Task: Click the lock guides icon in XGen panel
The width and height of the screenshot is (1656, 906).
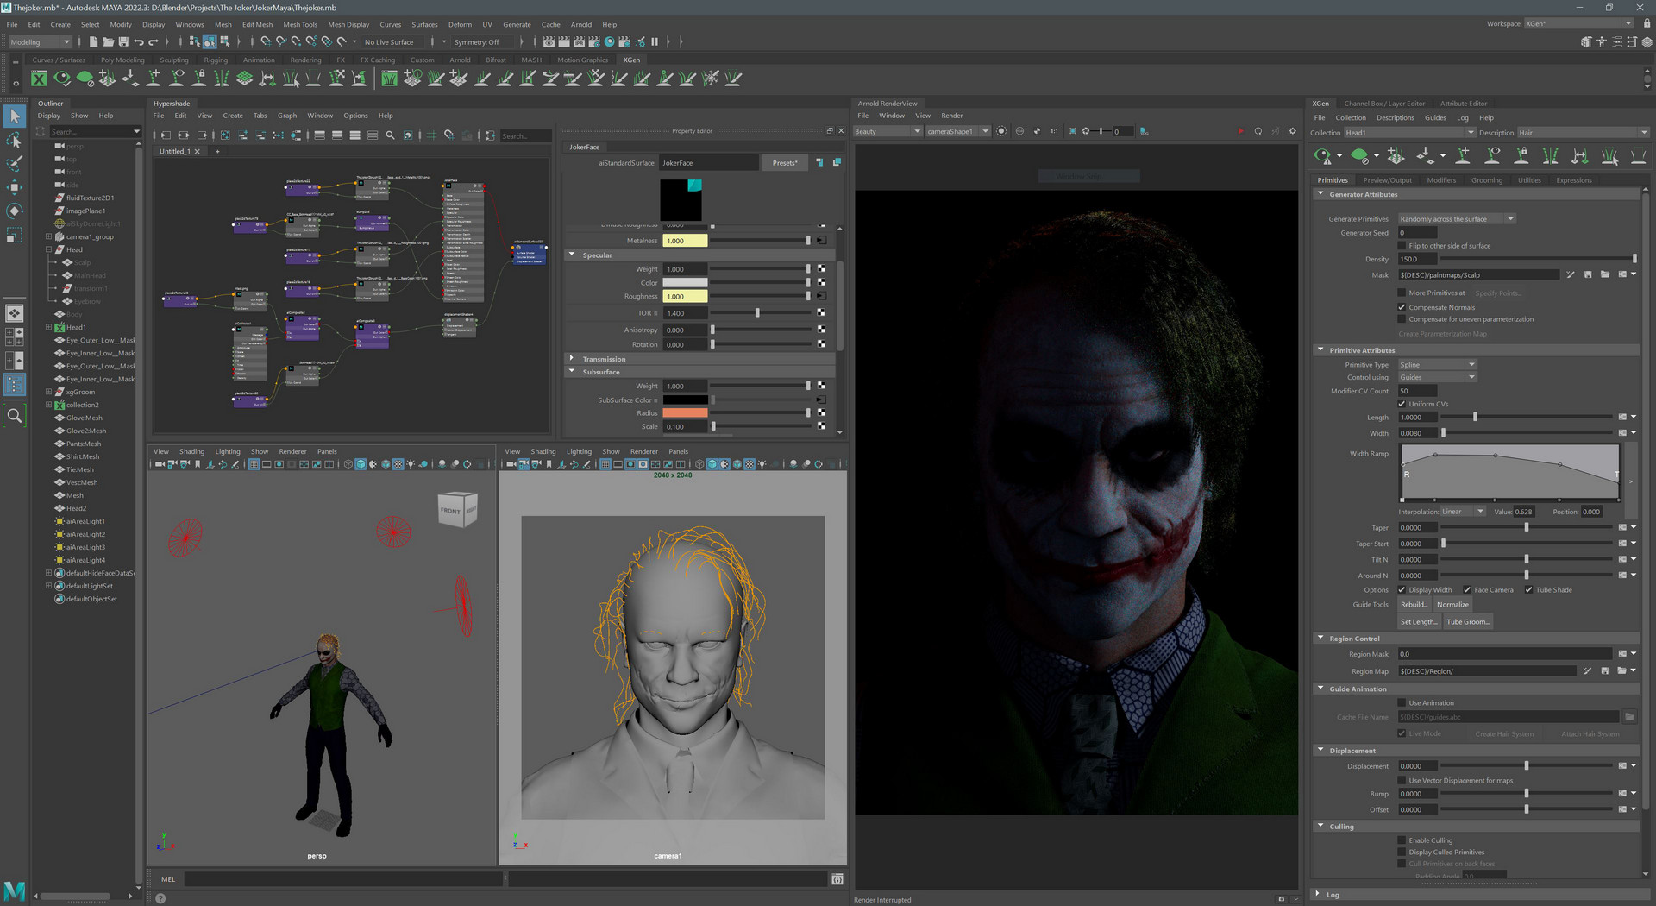Action: coord(1521,156)
